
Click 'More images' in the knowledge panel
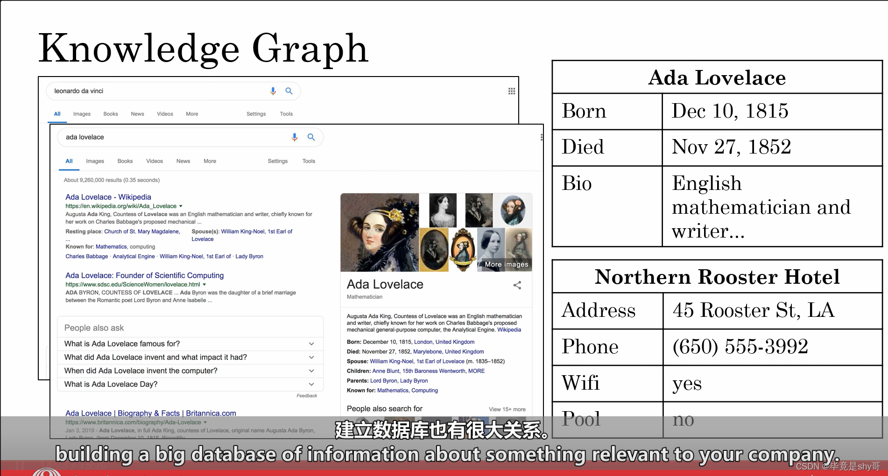click(x=507, y=264)
